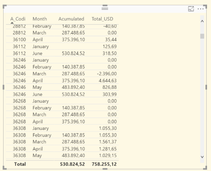211x171 pixels.
Task: Click the bottom-middle resize handle of visual
Action: pos(105,169)
